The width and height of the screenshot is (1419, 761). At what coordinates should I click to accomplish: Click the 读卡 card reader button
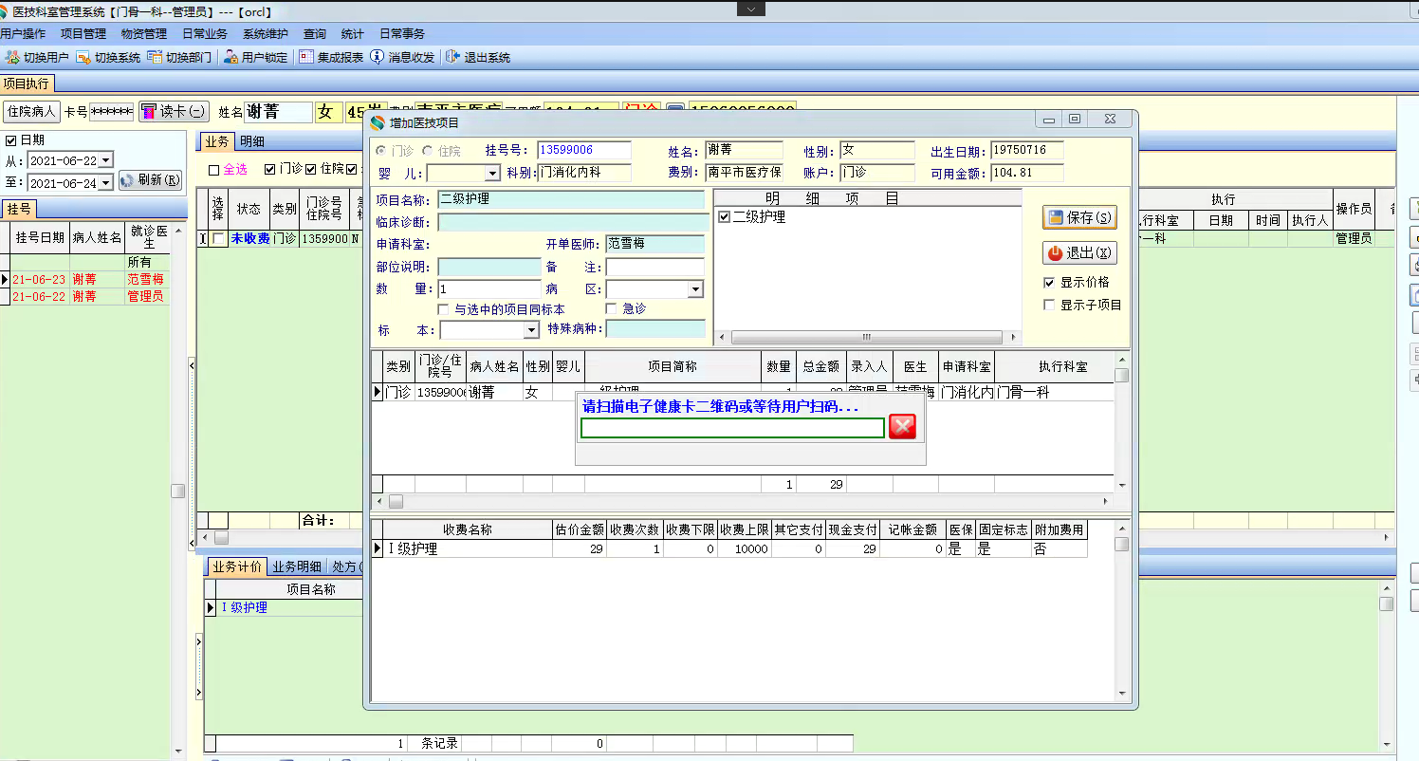(174, 111)
